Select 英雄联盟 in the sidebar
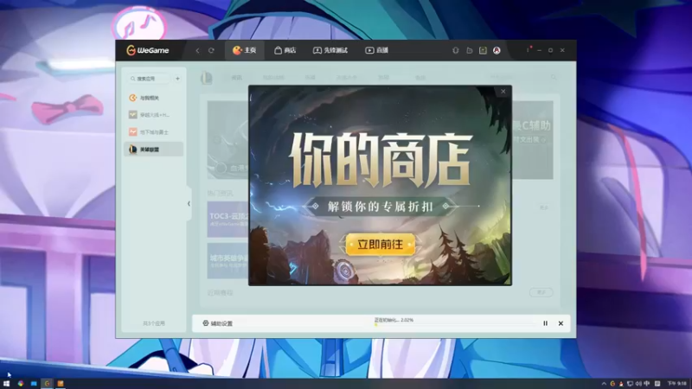The width and height of the screenshot is (692, 389). 153,150
